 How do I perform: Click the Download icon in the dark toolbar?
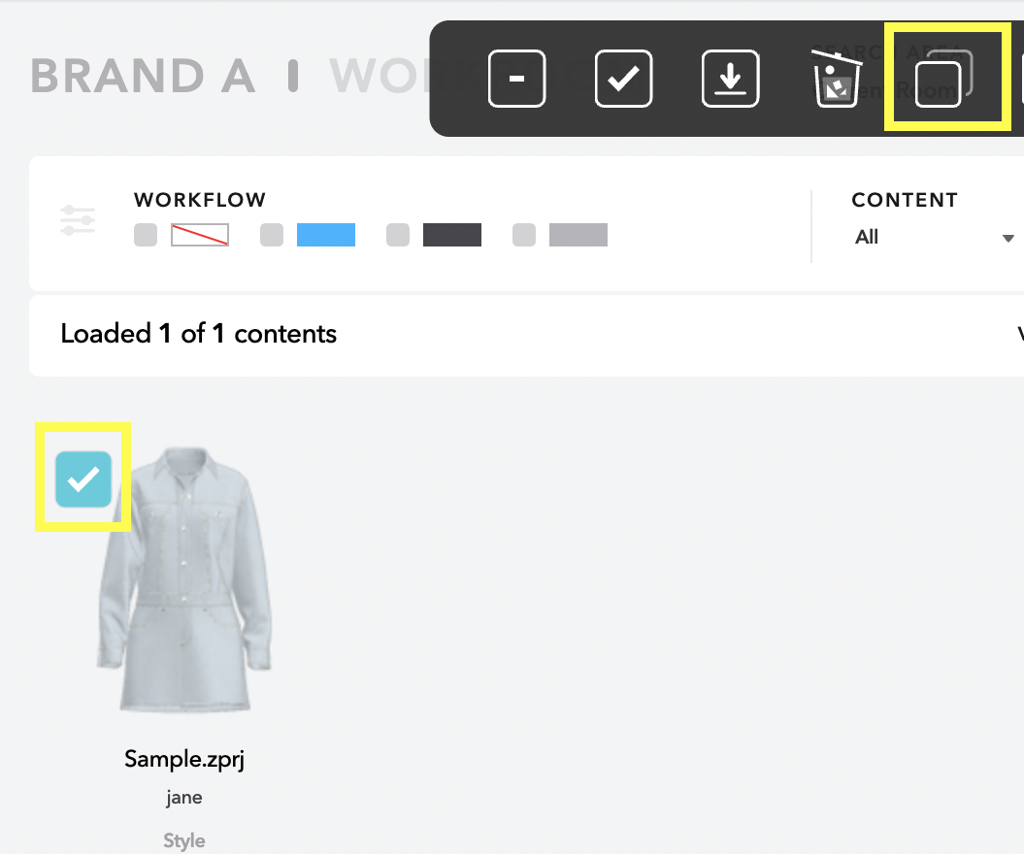tap(730, 79)
